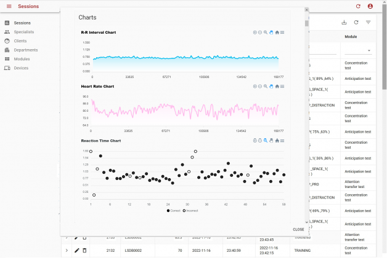Open the R-R Interval Chart export menu
The width and height of the screenshot is (387, 258).
[x=282, y=33]
